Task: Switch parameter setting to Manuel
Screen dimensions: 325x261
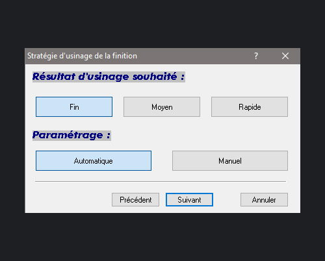Action: pyautogui.click(x=230, y=161)
